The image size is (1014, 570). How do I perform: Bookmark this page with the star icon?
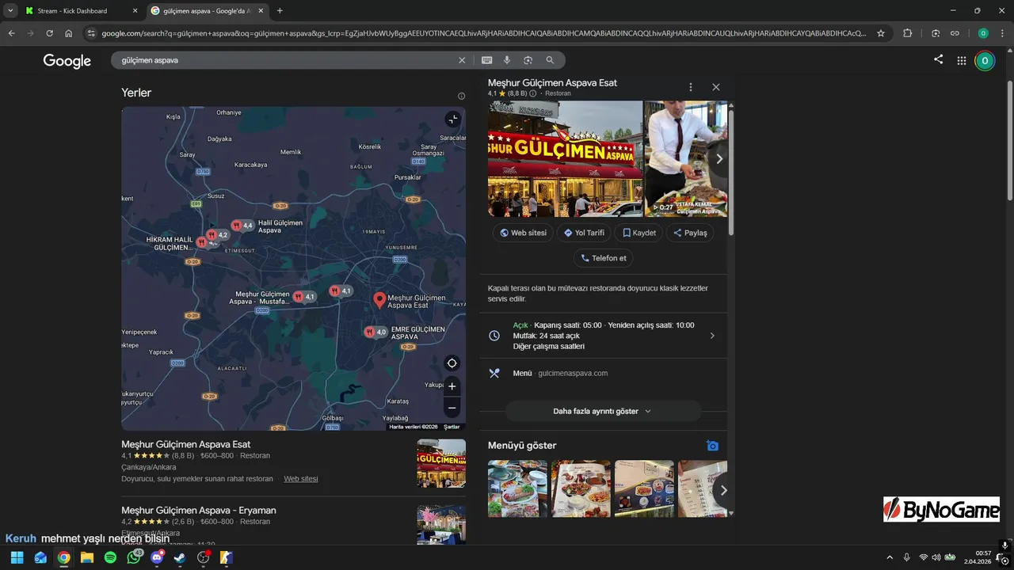(880, 33)
